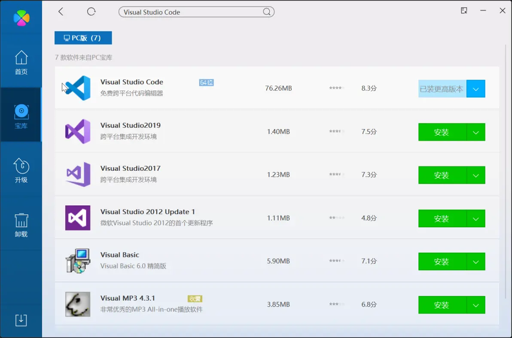The width and height of the screenshot is (512, 338).
Task: Switch to the 宝库 sidebar tab
Action: pos(21,117)
